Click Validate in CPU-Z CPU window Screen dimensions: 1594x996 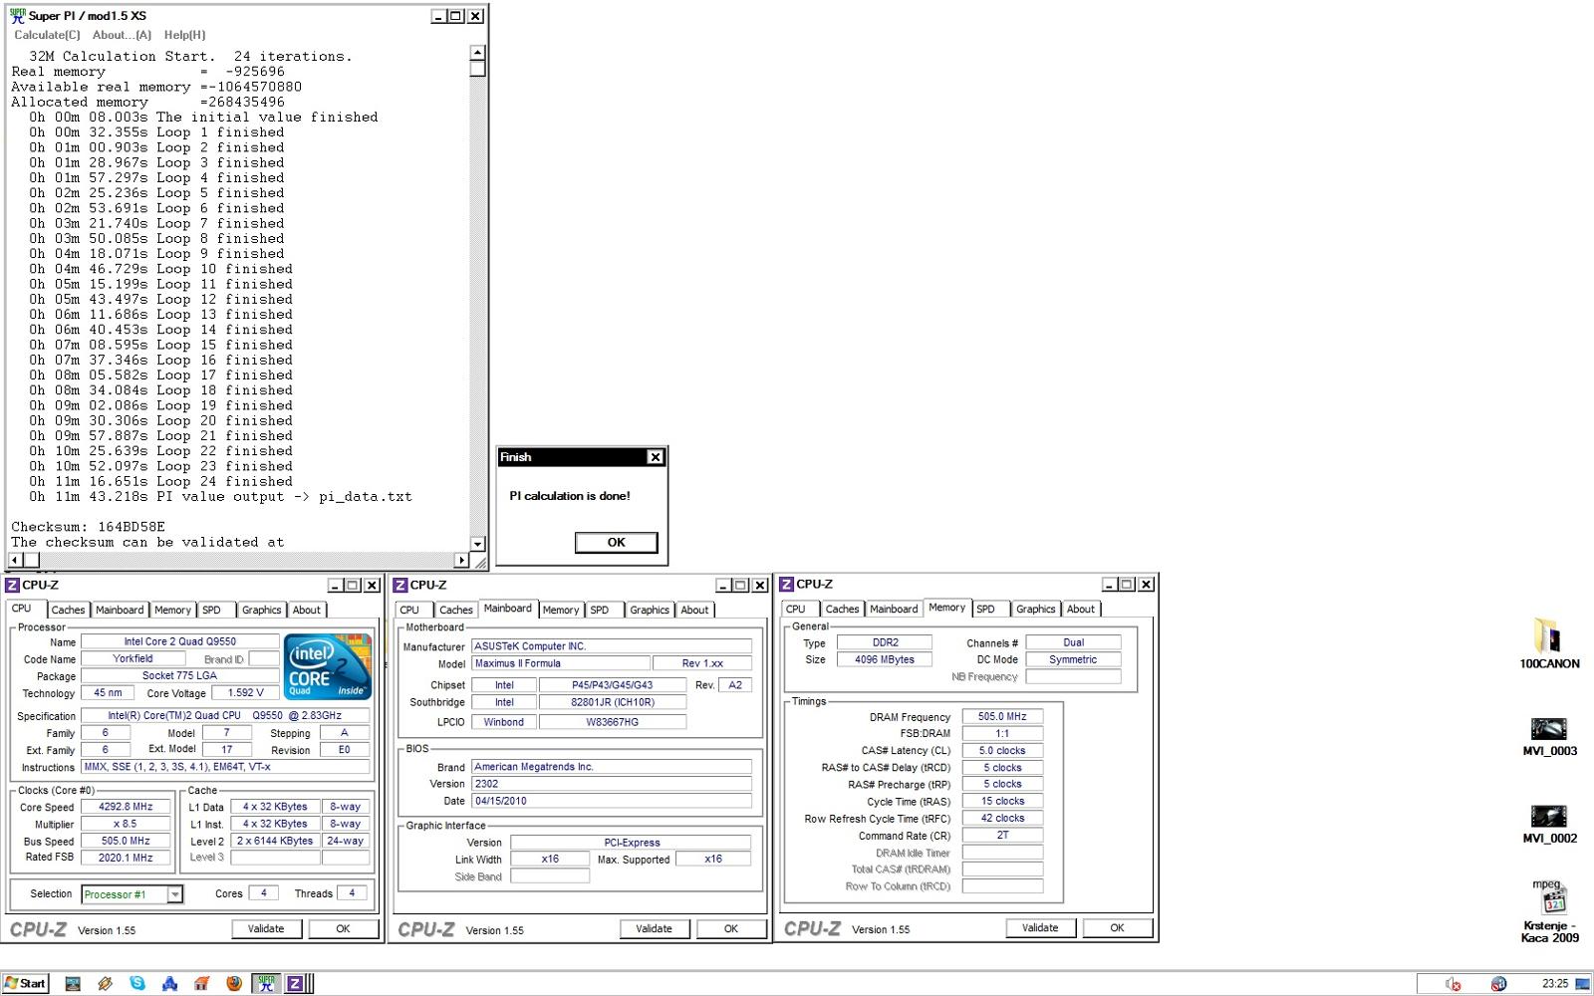point(266,928)
